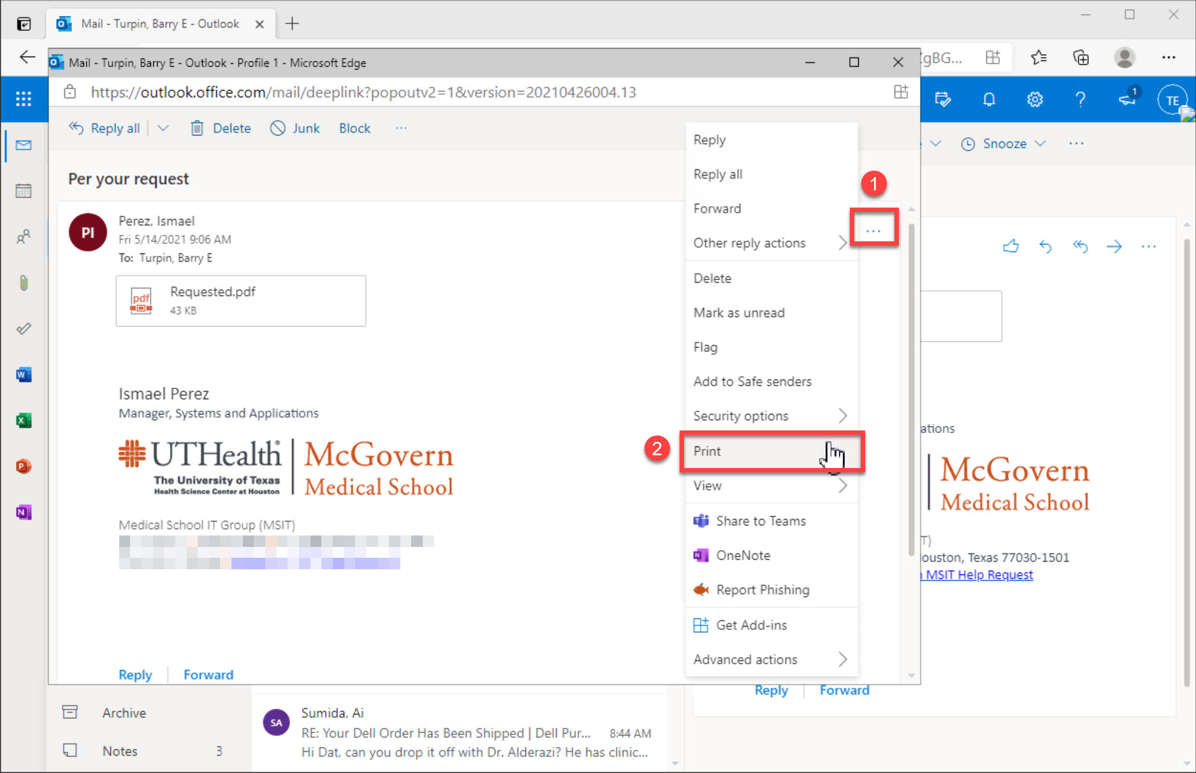Open the Calendar icon in left sidebar
The image size is (1196, 773).
coord(24,190)
